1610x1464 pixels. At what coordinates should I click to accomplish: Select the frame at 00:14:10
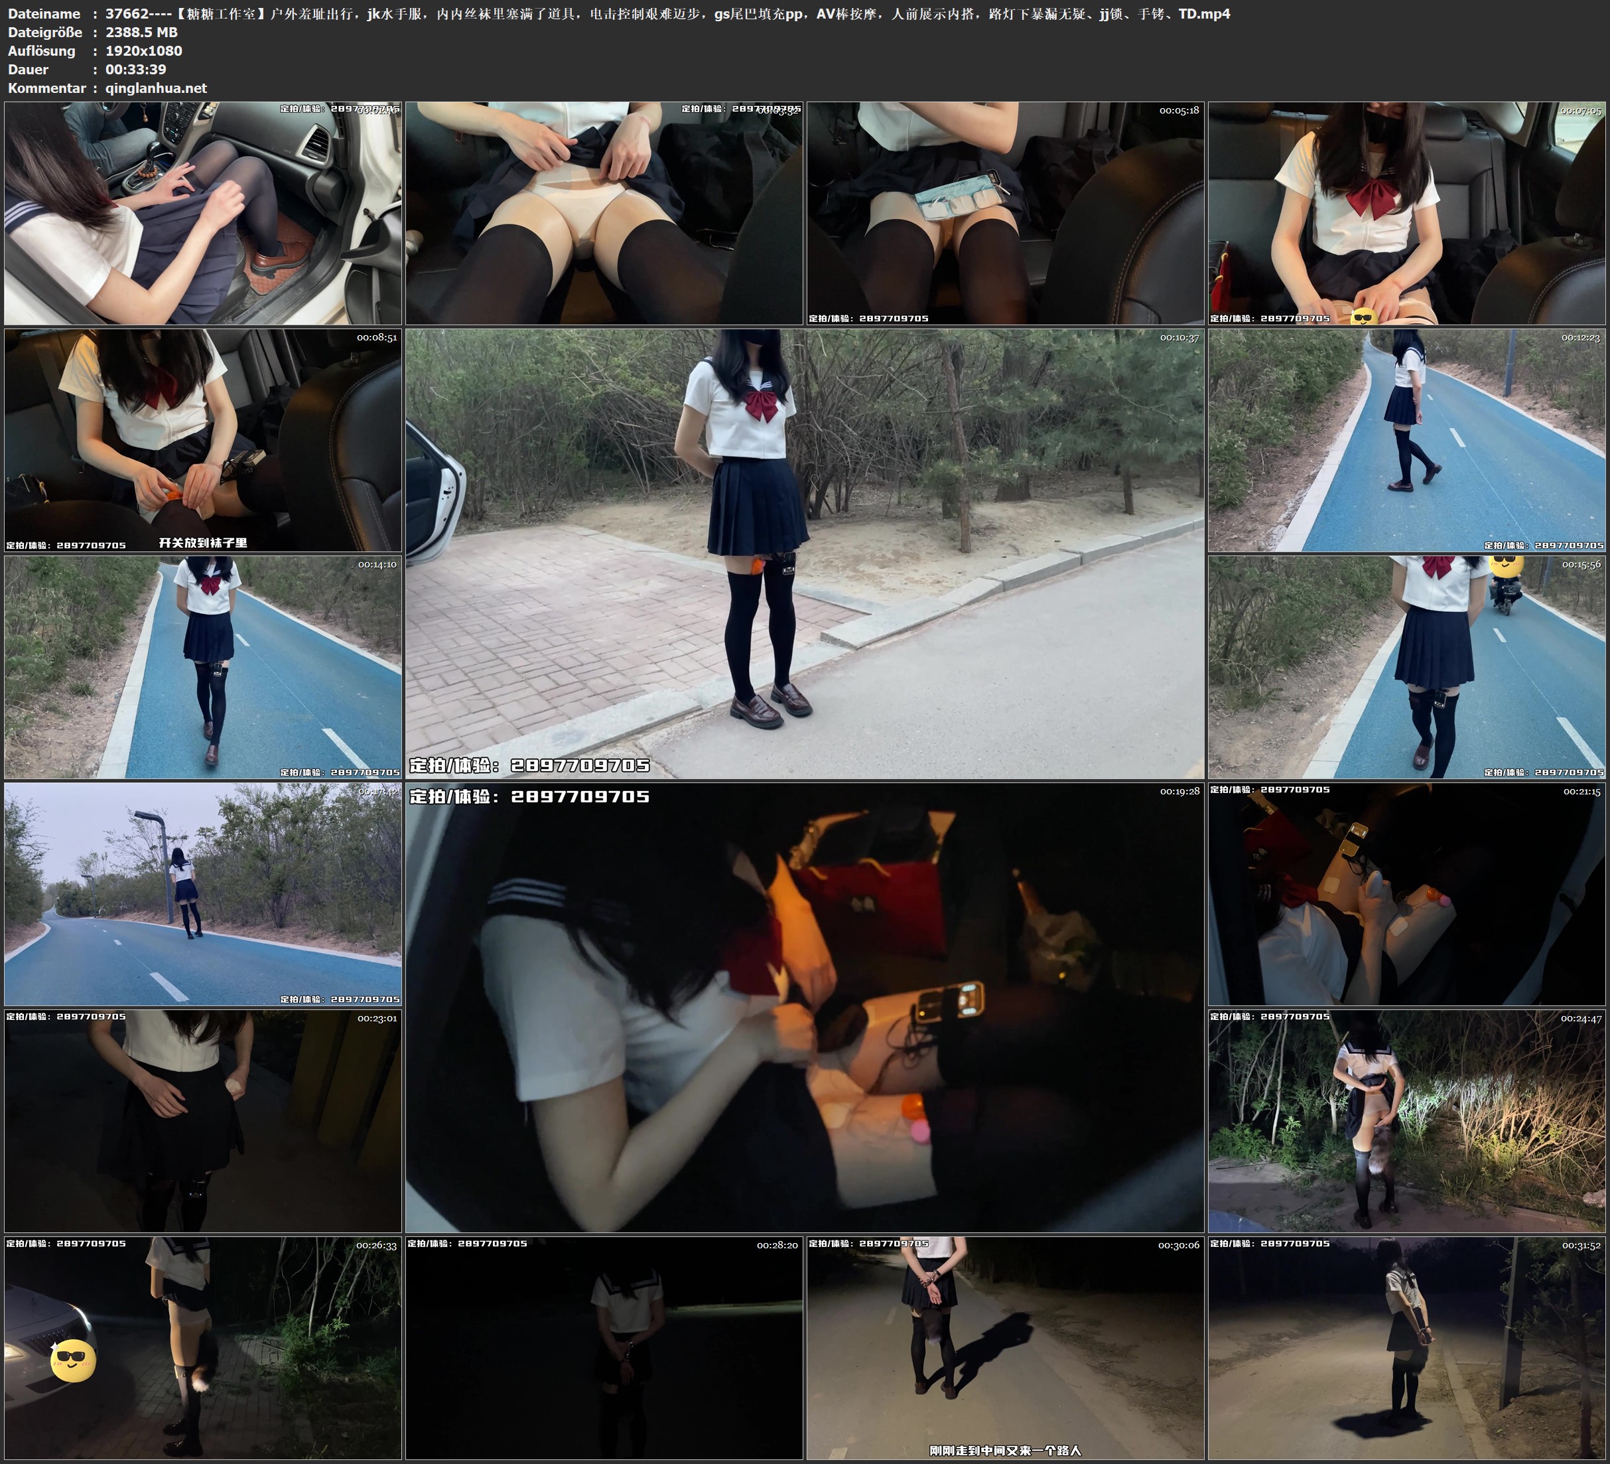pos(203,666)
